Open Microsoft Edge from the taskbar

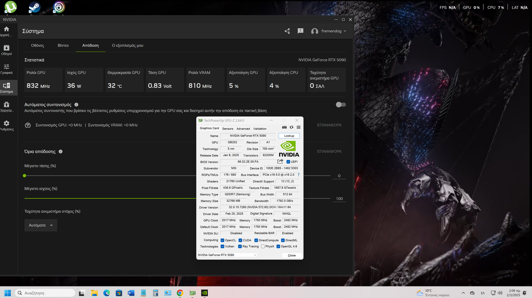[106, 293]
